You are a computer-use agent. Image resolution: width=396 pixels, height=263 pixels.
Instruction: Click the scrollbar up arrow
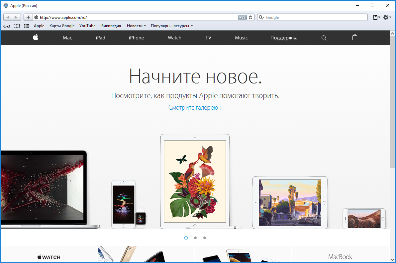pos(392,33)
